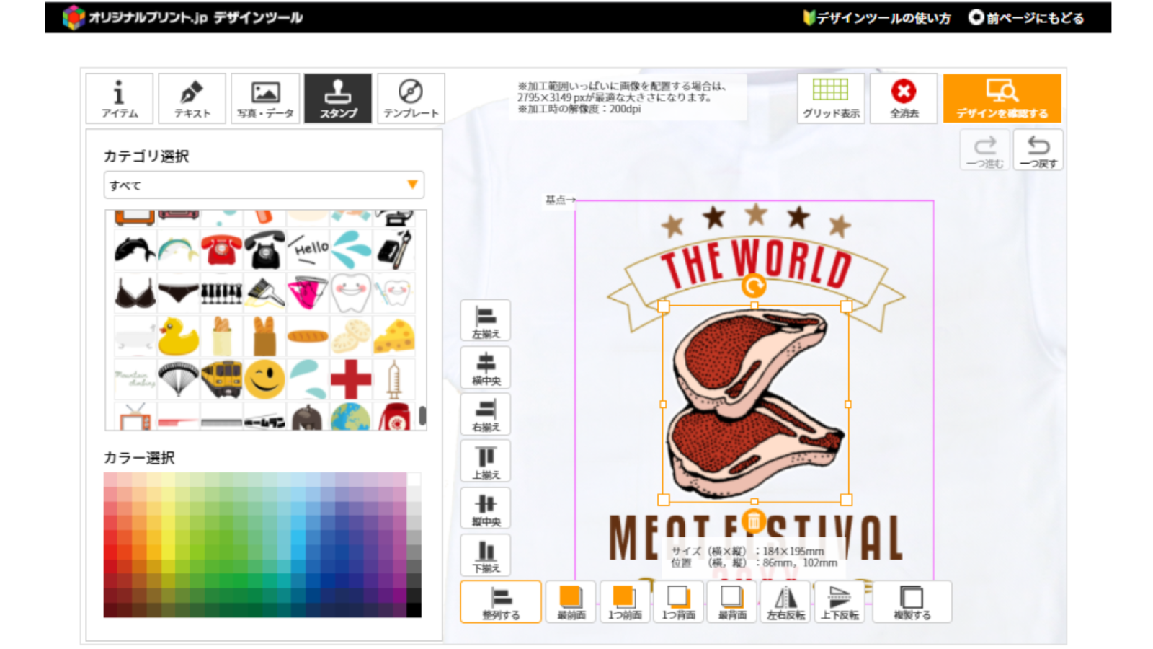Toggle the grid display (グリッド表示)
Image resolution: width=1153 pixels, height=649 pixels.
pyautogui.click(x=831, y=98)
